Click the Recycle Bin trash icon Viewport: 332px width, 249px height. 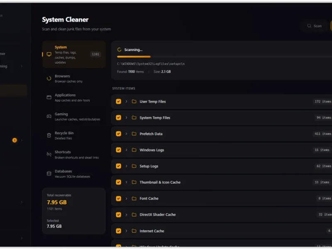(x=49, y=135)
